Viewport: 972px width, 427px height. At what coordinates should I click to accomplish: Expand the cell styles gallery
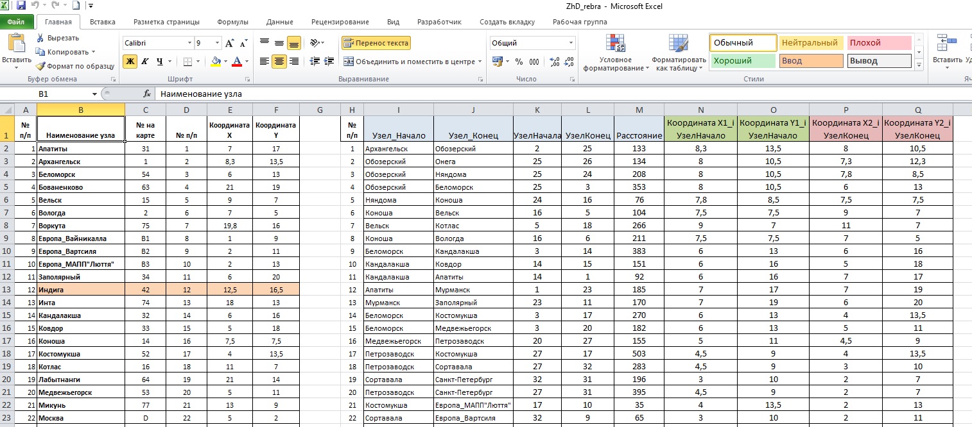919,65
